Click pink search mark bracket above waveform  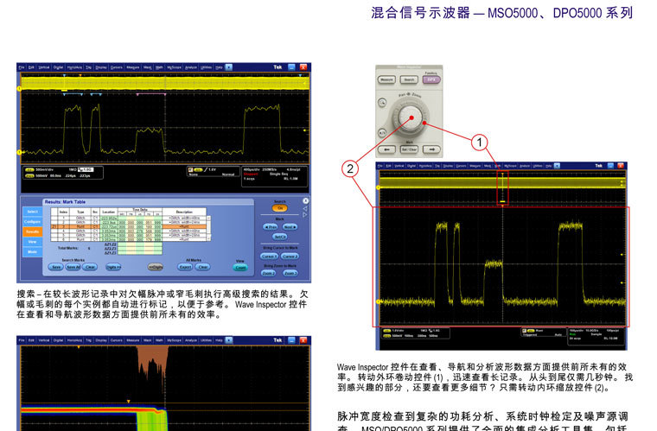click(x=151, y=94)
